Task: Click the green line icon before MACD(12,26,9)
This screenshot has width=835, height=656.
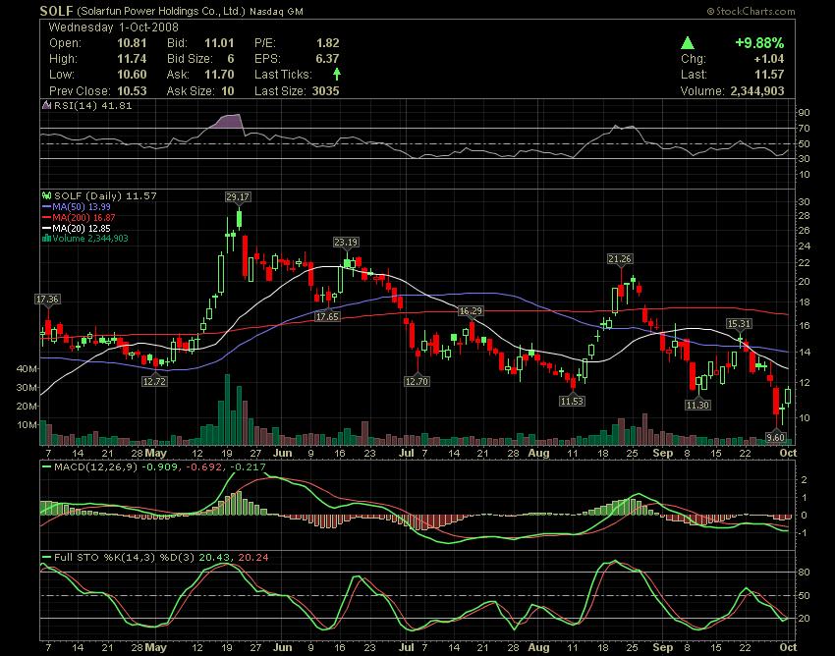Action: [46, 466]
